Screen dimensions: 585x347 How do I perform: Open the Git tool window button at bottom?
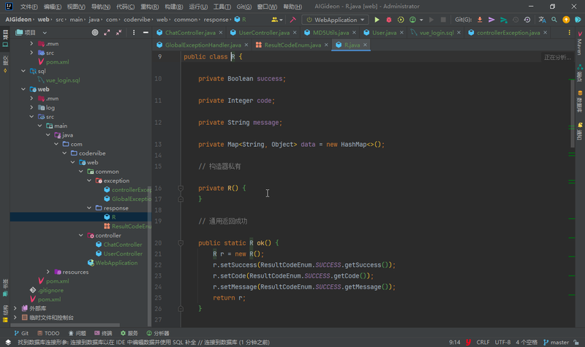(x=21, y=333)
